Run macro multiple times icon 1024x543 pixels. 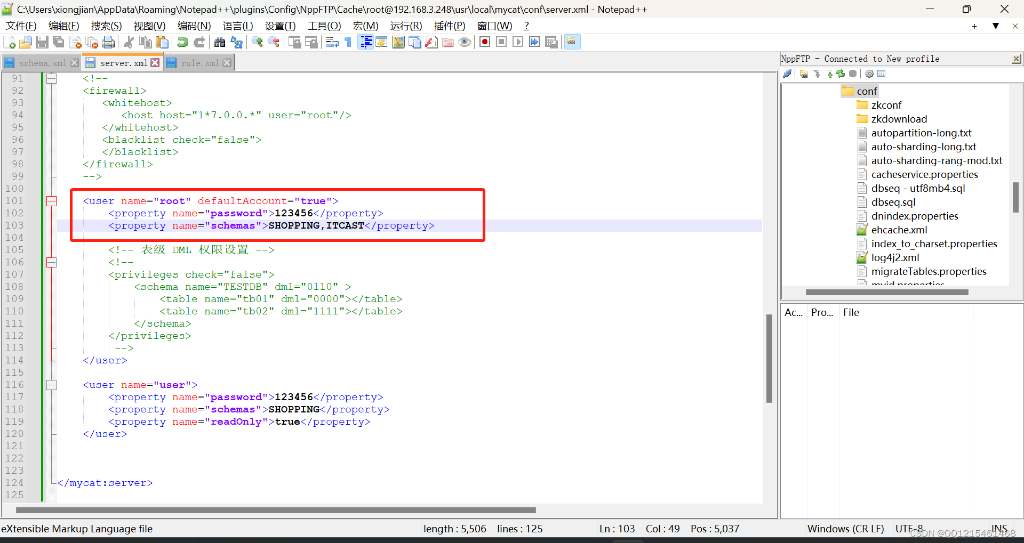534,42
